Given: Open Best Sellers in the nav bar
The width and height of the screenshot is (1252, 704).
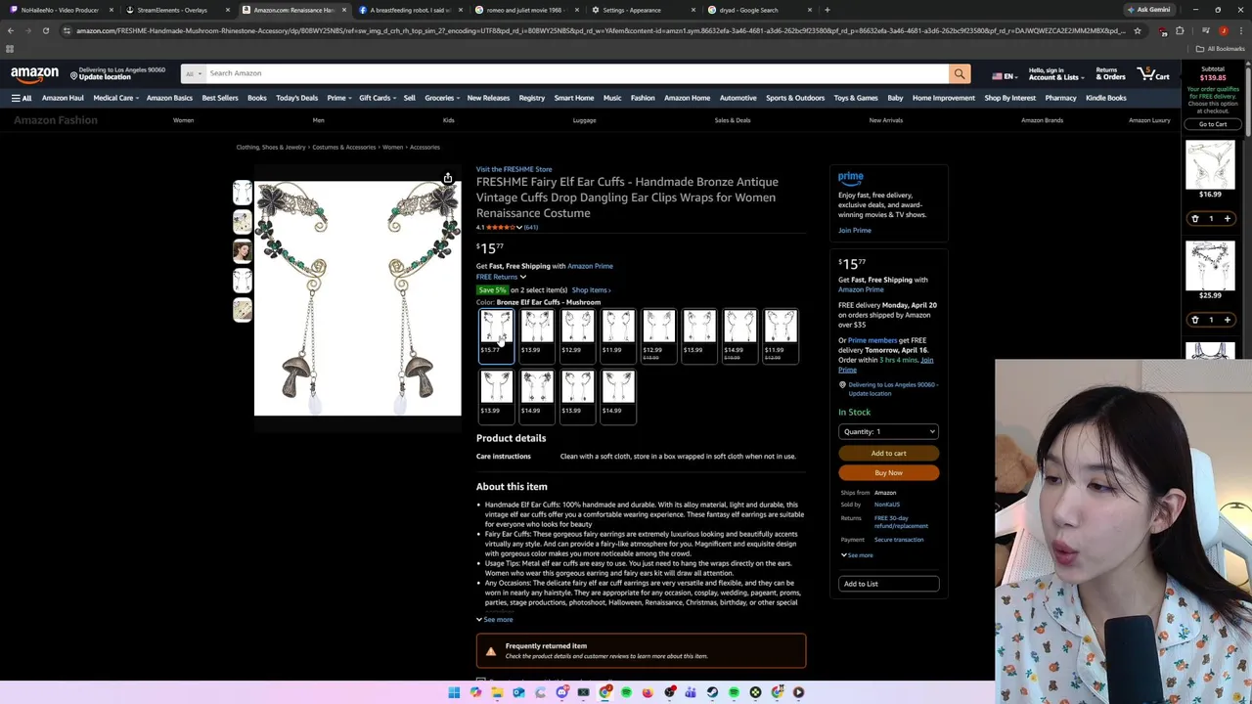Looking at the screenshot, I should click(x=220, y=98).
